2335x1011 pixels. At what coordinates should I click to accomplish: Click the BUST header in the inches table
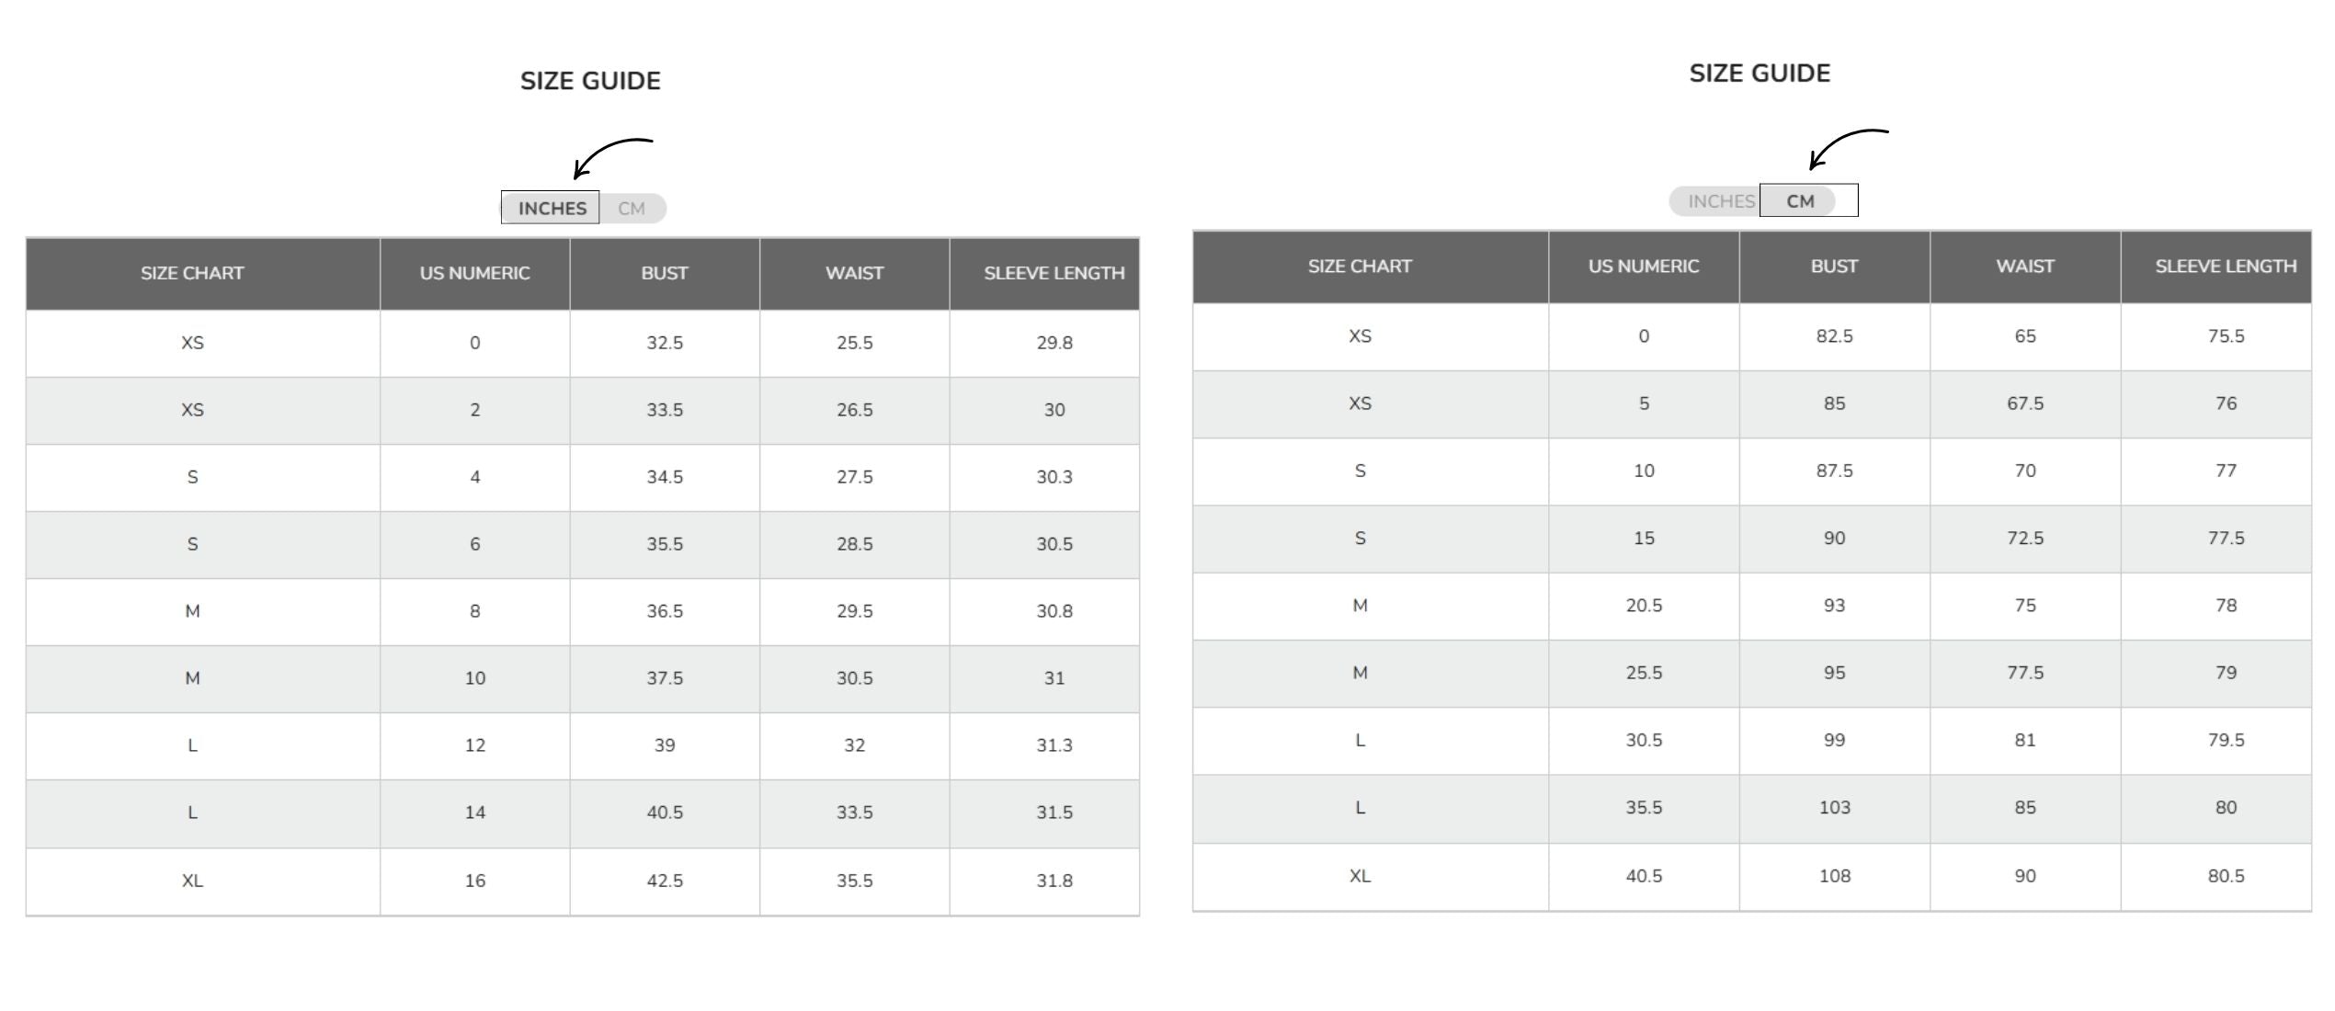tap(665, 273)
